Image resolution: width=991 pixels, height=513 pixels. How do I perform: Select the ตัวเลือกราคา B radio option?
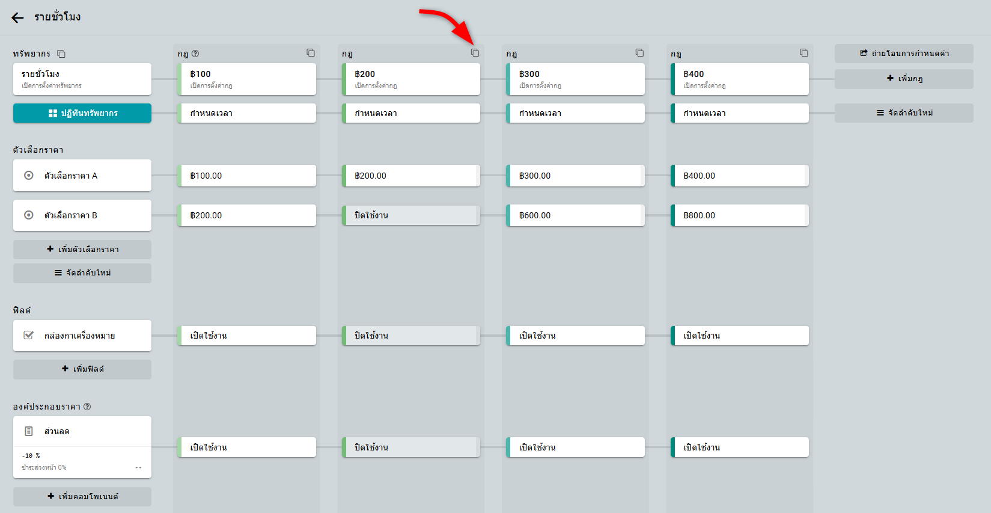pos(29,215)
